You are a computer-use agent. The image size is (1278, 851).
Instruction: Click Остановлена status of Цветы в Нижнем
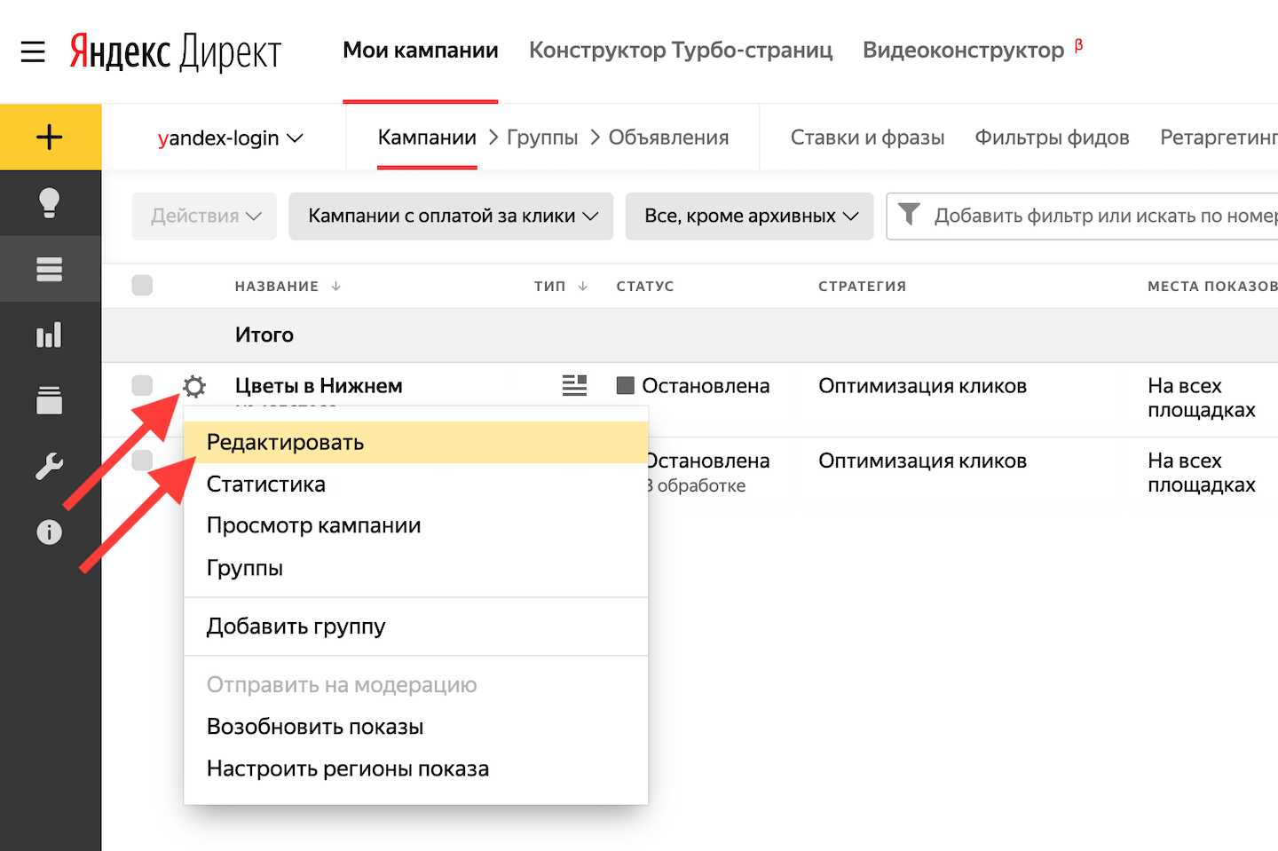click(706, 386)
